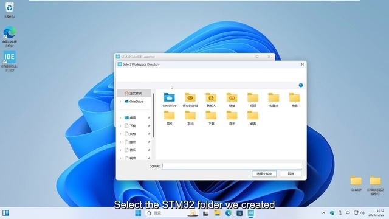Select the 音乐 folder in the file pane

point(232,118)
